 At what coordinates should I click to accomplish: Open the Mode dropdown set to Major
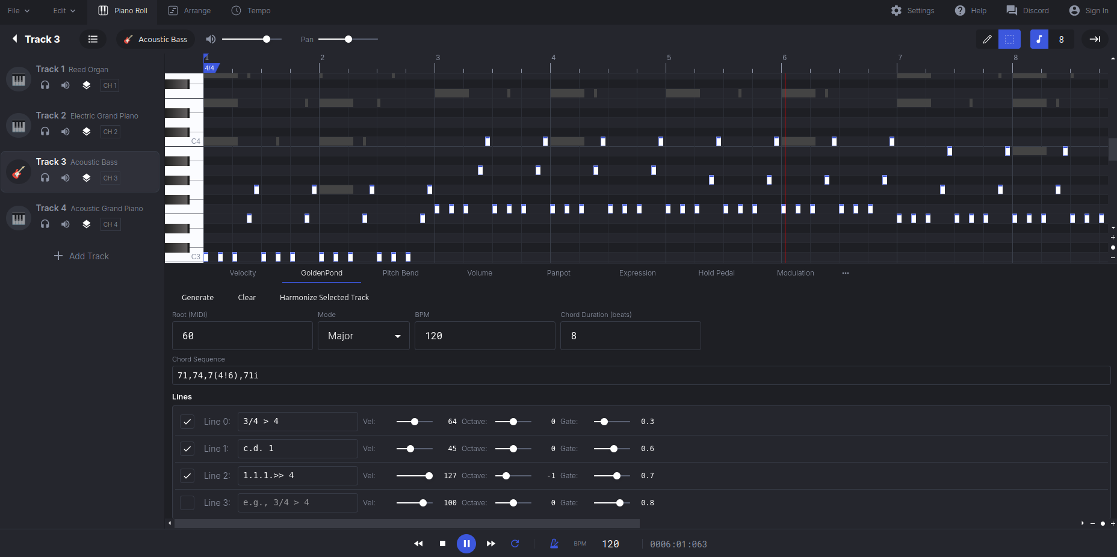click(364, 336)
